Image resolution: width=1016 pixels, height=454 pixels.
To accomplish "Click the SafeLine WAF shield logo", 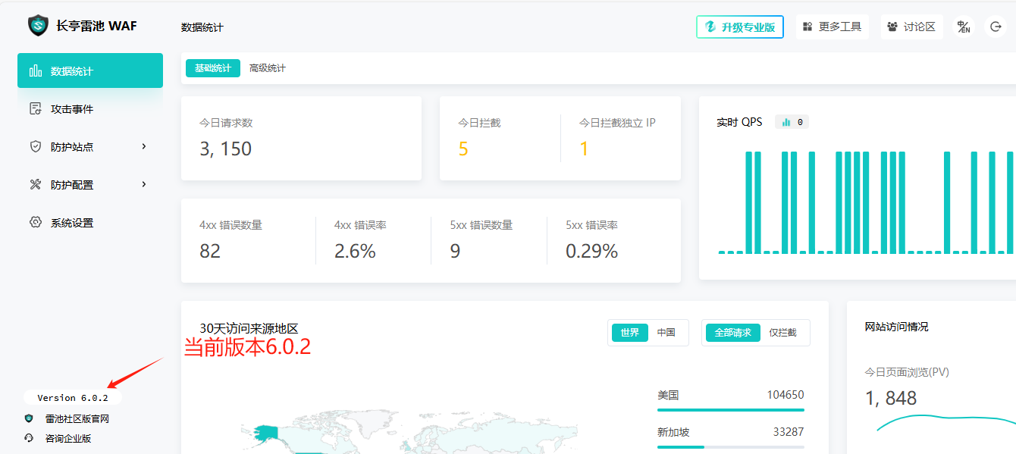I will (x=38, y=26).
